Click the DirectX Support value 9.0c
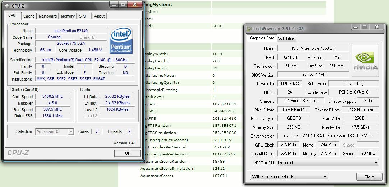 pyautogui.click(x=369, y=101)
